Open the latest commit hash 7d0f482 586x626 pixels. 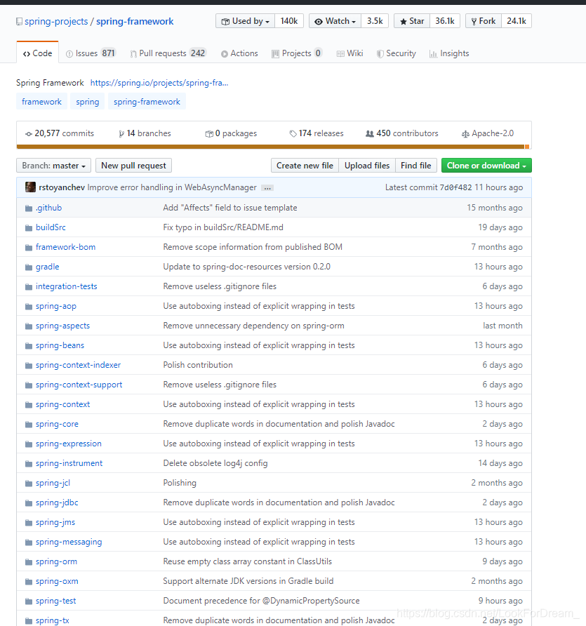456,187
